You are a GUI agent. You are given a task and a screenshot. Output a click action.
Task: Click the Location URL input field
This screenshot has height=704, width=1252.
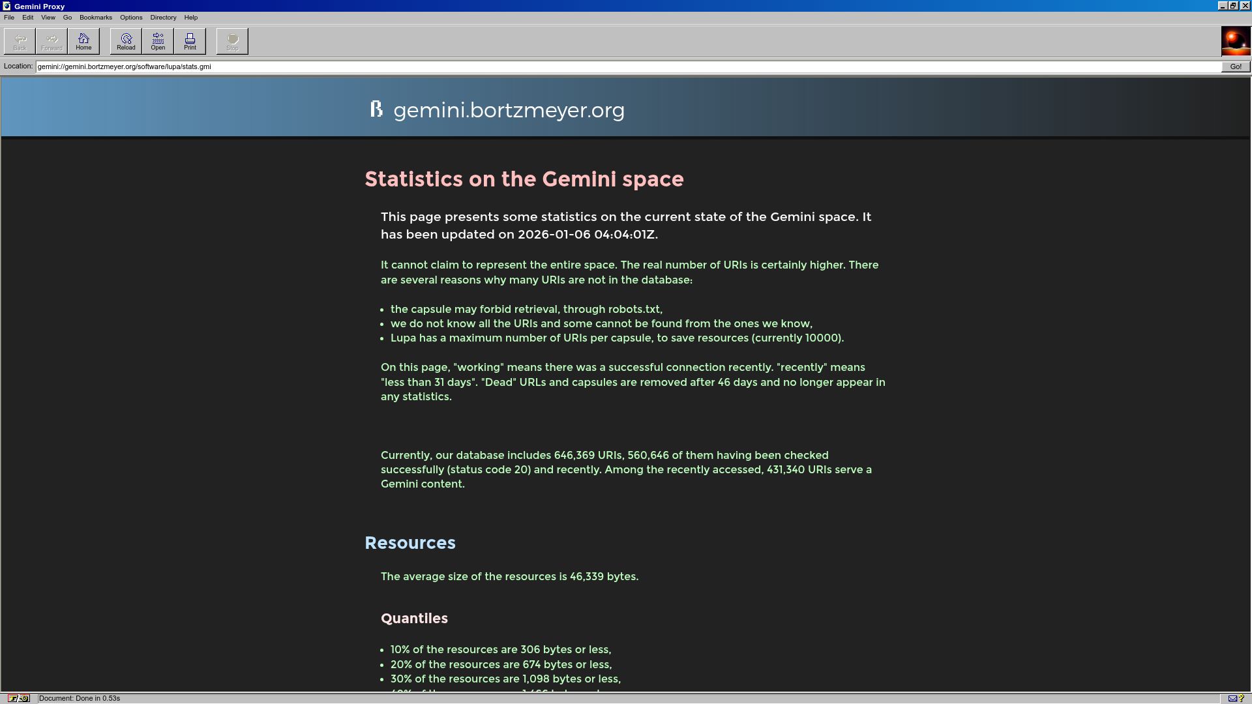[x=628, y=66]
